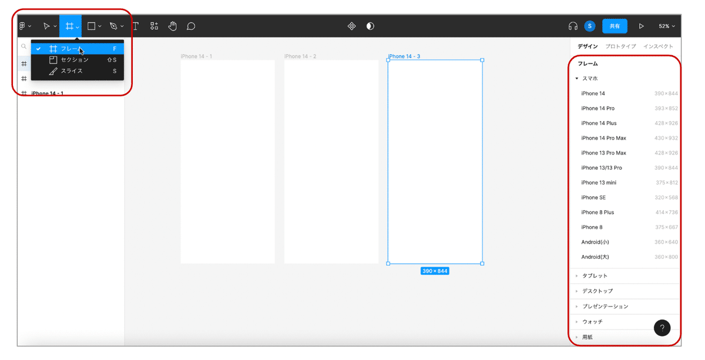The height and width of the screenshot is (360, 705).
Task: Open the 52% zoom dropdown
Action: tap(667, 26)
